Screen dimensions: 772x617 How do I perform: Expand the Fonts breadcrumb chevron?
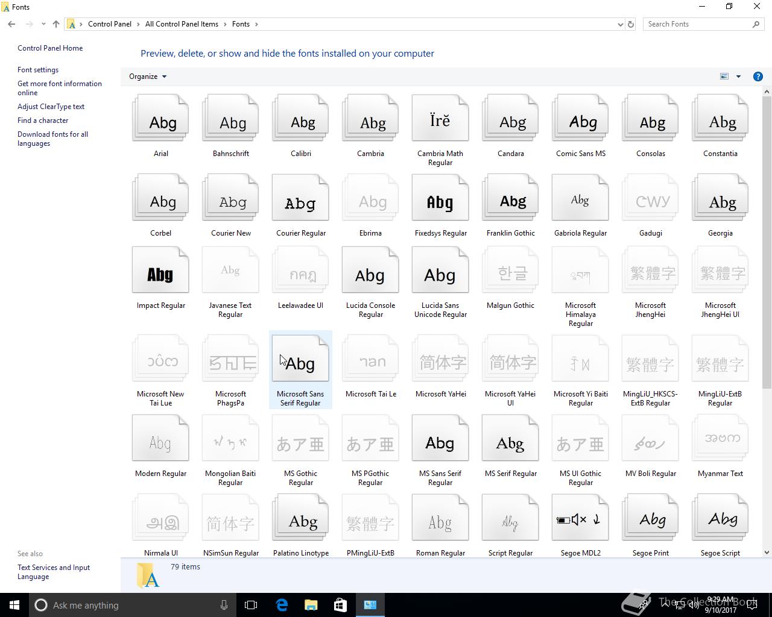(256, 24)
